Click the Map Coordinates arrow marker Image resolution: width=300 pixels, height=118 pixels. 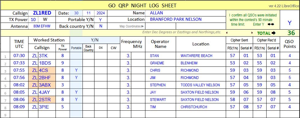143,27
